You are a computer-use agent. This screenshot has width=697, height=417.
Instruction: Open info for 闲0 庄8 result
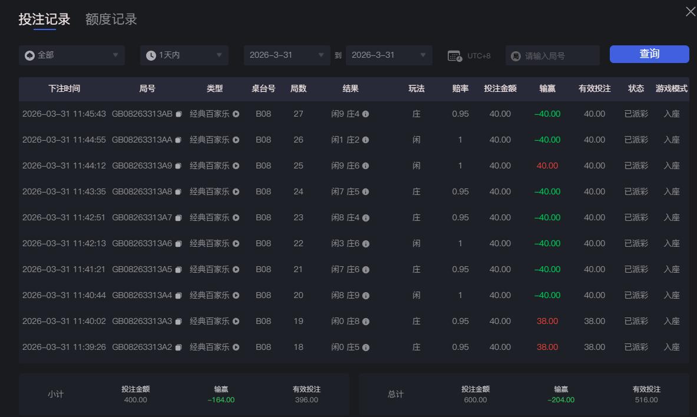(366, 321)
